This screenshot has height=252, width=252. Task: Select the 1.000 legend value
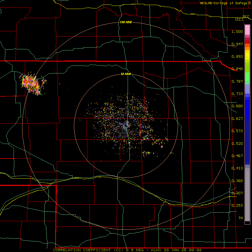[x=237, y=31]
